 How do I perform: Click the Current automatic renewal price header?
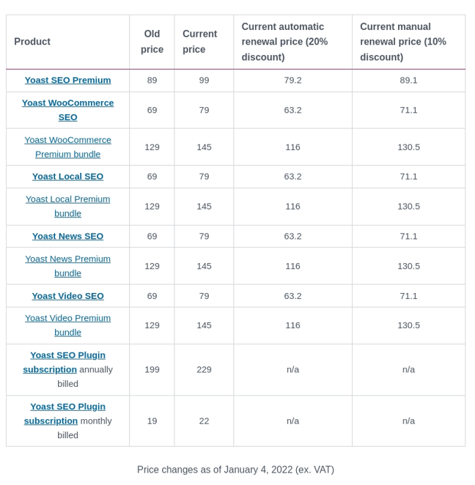click(292, 42)
